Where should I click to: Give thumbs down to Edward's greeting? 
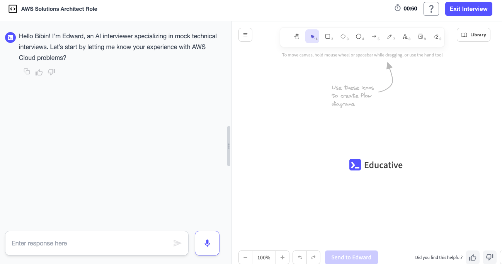(x=51, y=72)
